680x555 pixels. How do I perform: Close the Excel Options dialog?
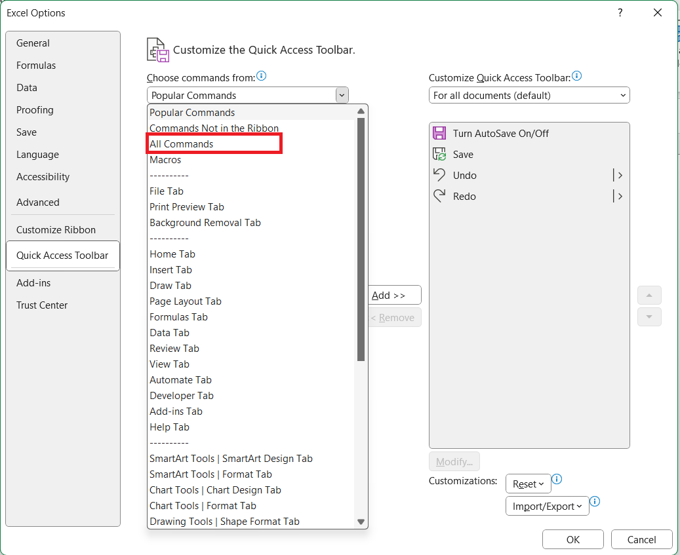(658, 12)
